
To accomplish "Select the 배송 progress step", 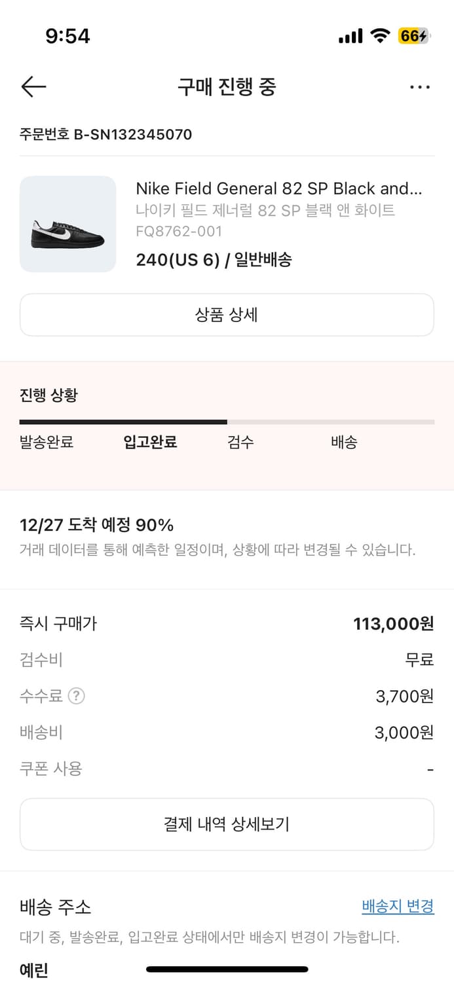I will [344, 443].
